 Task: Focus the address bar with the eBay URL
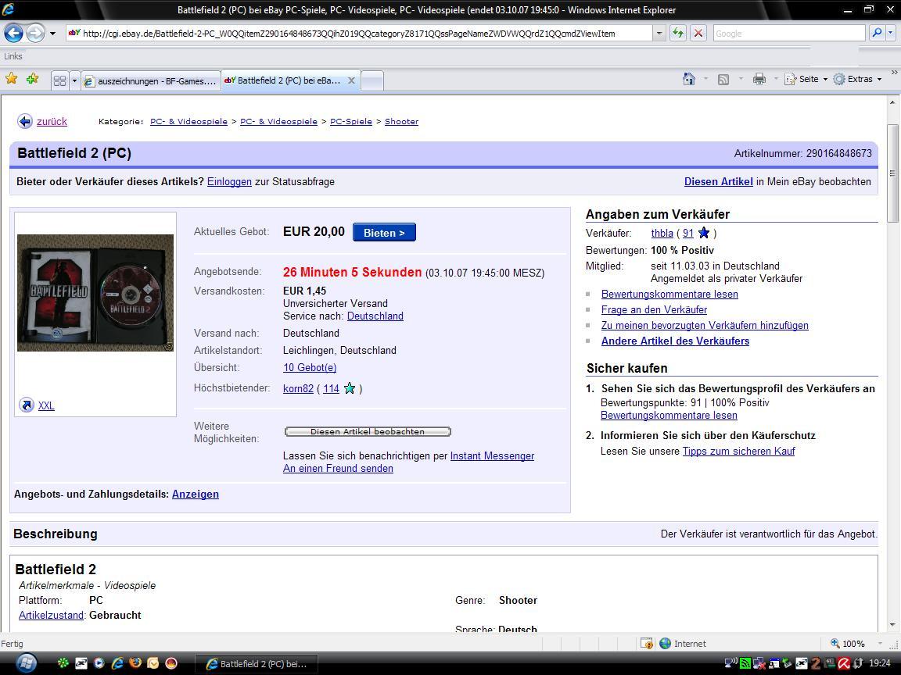359,34
